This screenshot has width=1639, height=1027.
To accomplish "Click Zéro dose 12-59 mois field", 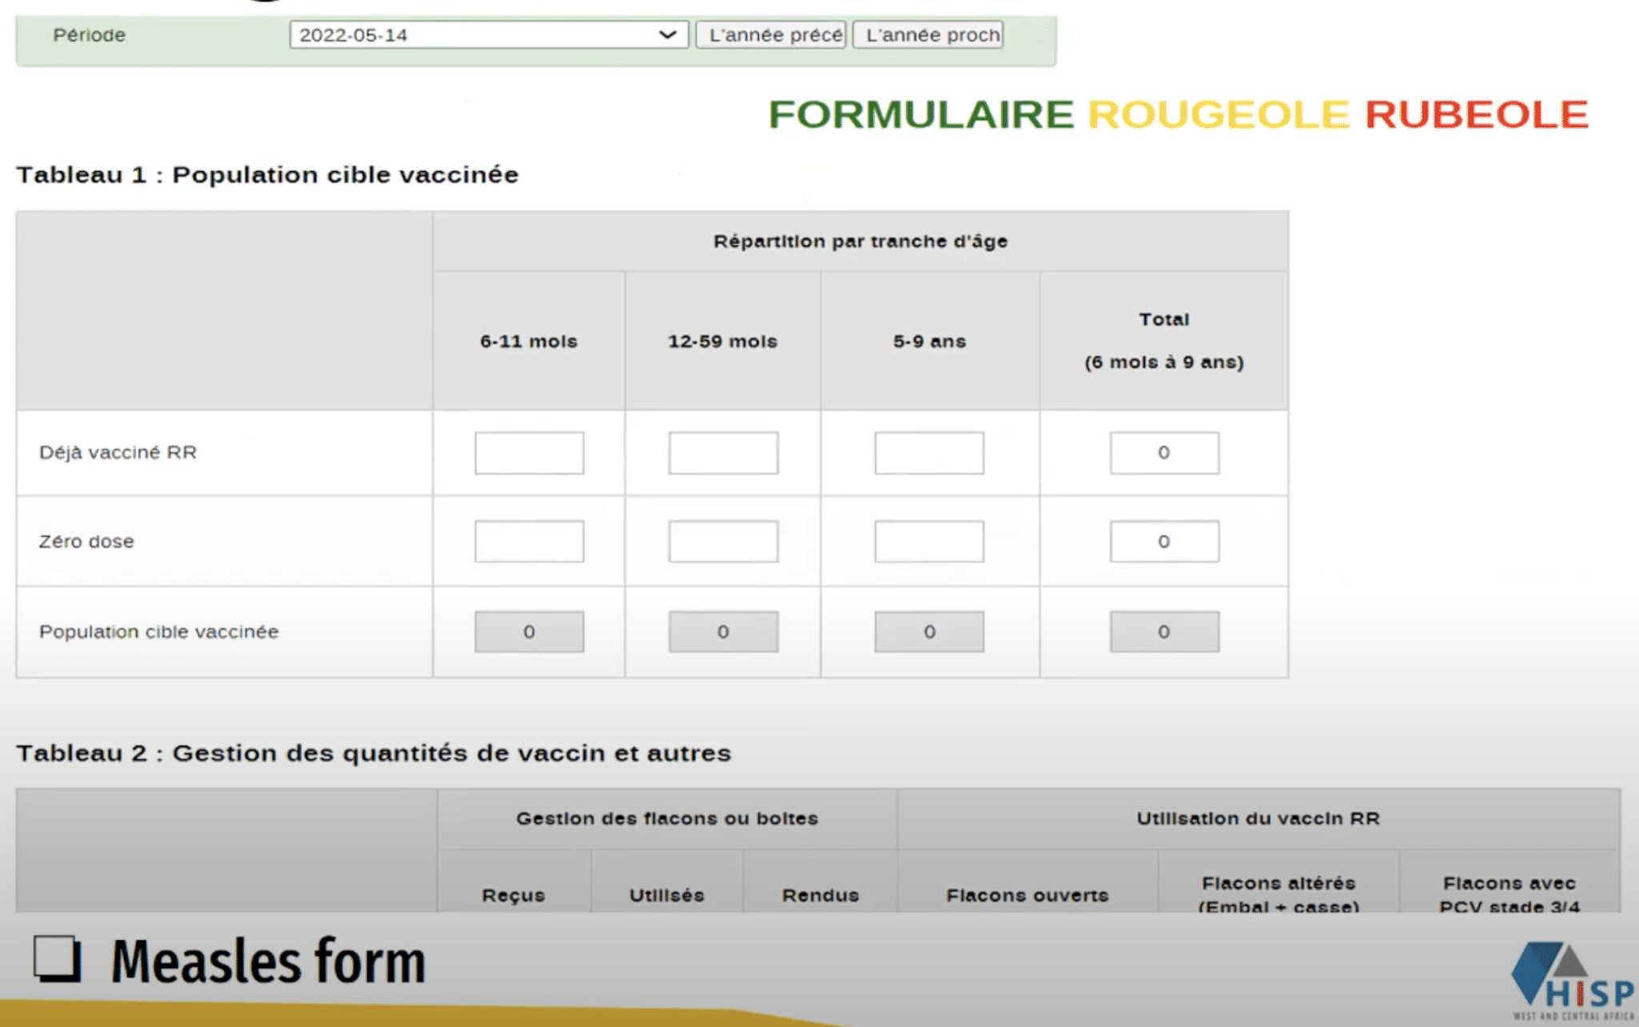I will pos(723,541).
